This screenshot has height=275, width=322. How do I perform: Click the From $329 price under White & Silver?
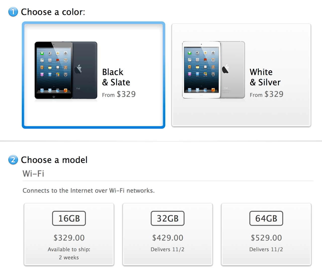coord(266,94)
